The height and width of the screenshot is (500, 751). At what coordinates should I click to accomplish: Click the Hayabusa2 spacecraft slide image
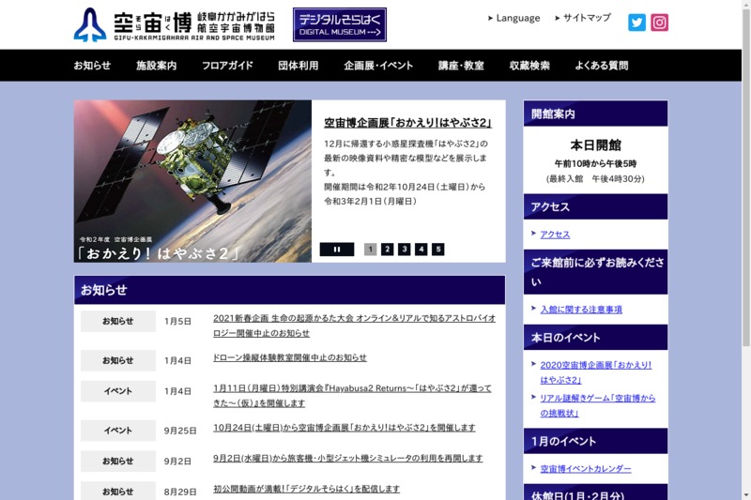point(192,181)
